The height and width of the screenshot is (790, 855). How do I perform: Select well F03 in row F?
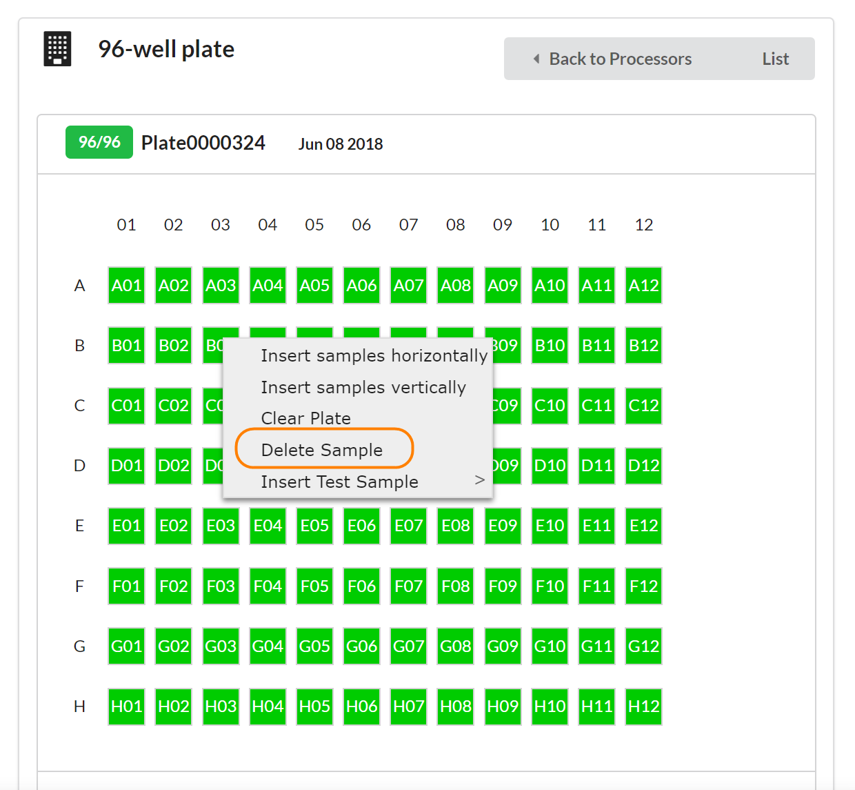[x=221, y=586]
